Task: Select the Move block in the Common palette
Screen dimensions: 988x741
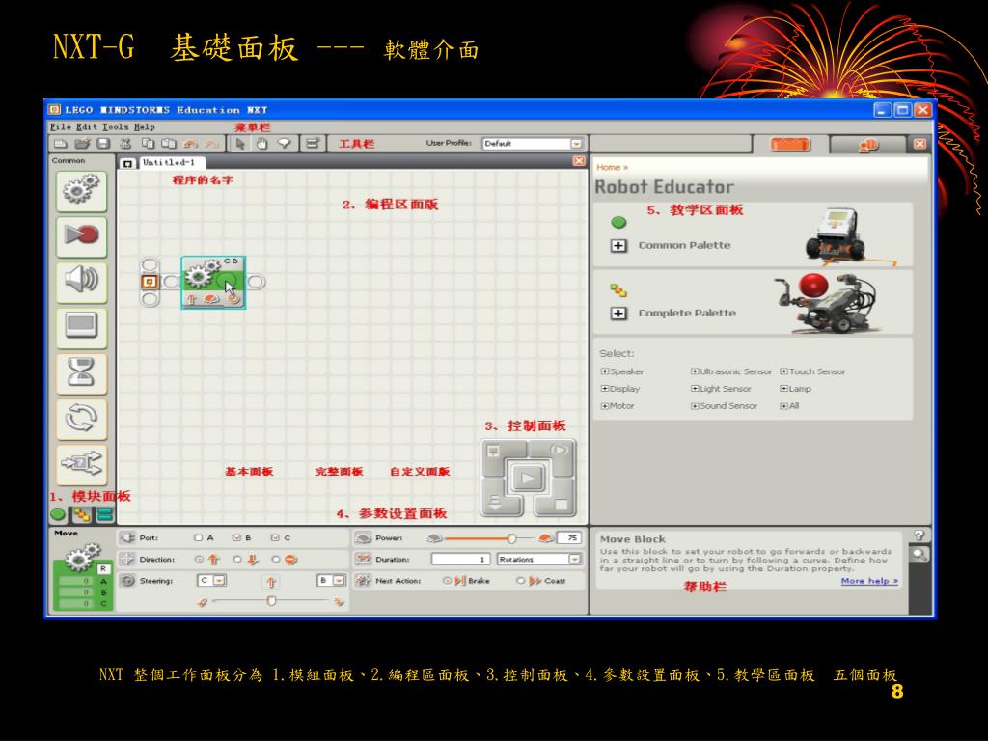Action: click(81, 192)
